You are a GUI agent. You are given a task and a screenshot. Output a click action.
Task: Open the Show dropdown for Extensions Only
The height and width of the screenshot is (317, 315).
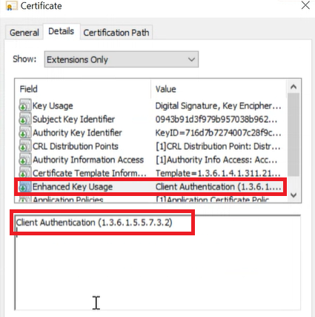point(122,59)
